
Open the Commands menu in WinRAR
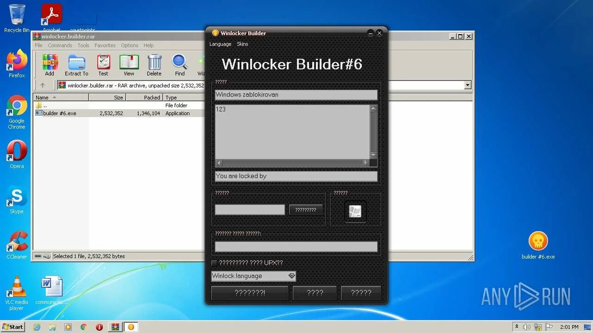[60, 45]
